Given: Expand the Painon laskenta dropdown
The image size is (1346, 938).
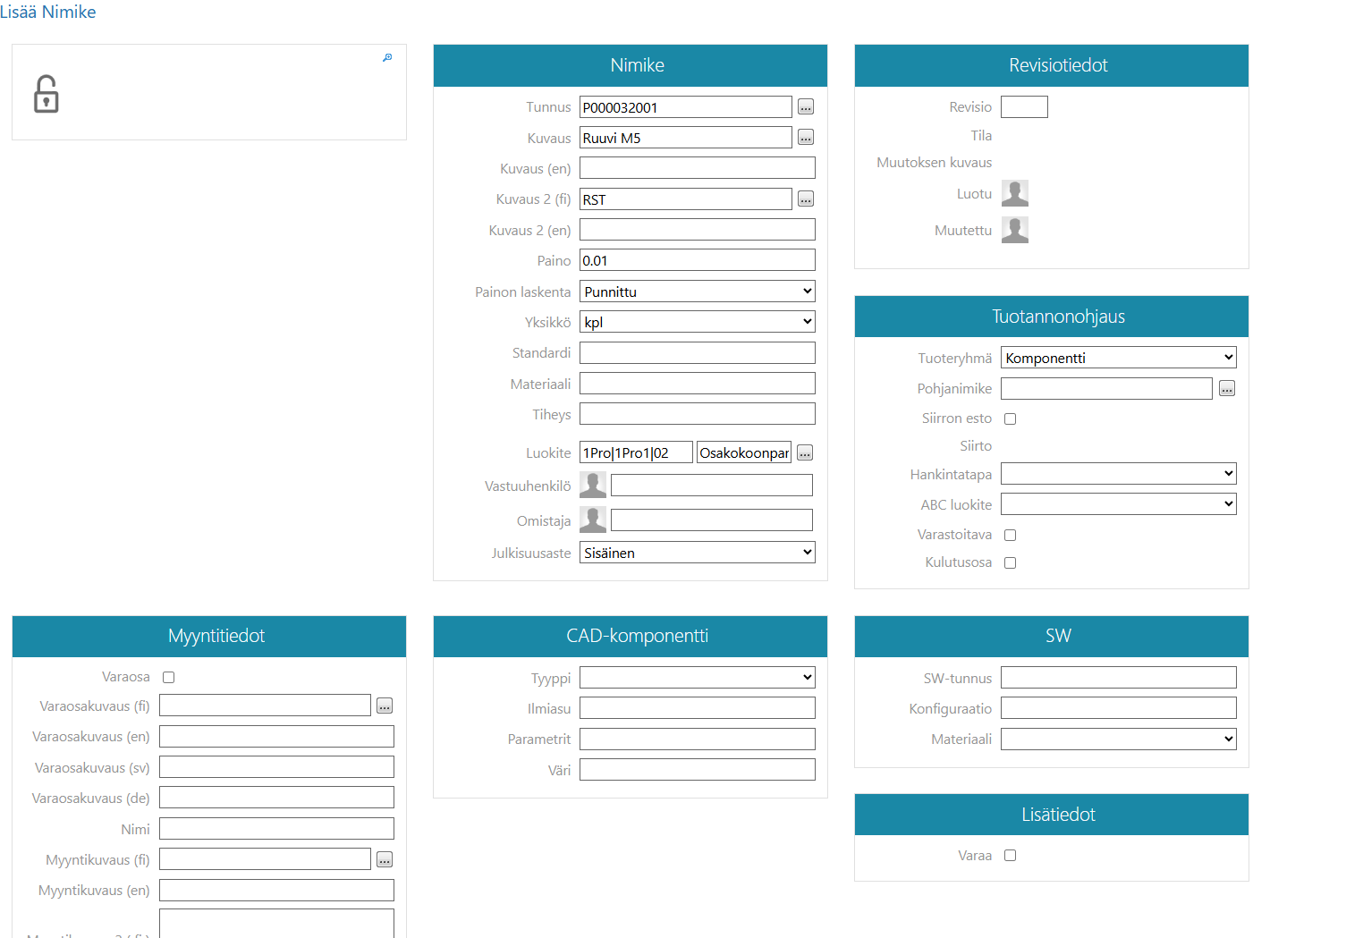Looking at the screenshot, I should pos(697,292).
